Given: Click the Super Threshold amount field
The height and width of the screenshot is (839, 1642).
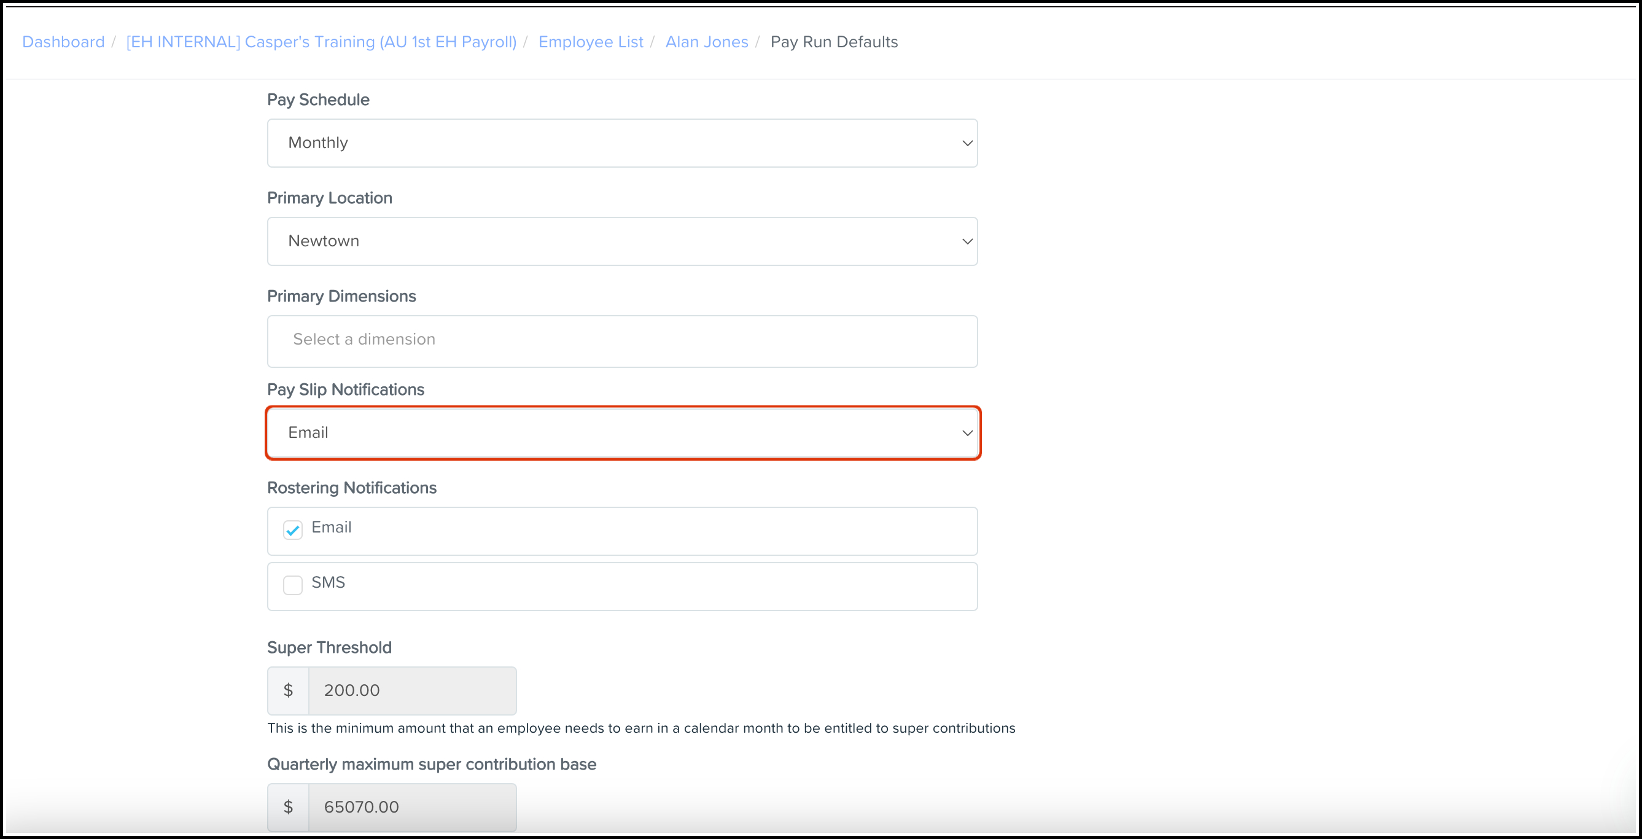Looking at the screenshot, I should [412, 690].
